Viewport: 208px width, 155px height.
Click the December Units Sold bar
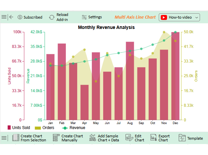click(175, 76)
